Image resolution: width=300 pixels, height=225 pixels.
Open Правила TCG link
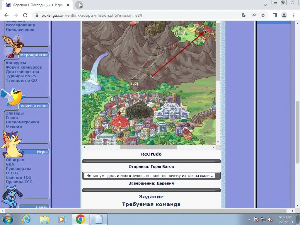pos(19,182)
